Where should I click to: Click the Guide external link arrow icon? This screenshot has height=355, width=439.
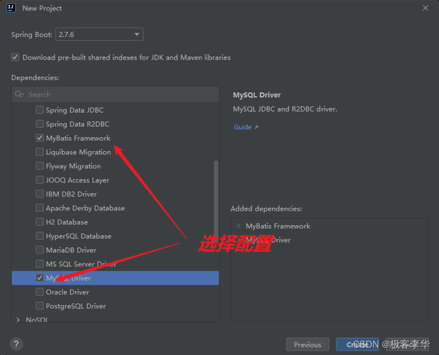256,127
